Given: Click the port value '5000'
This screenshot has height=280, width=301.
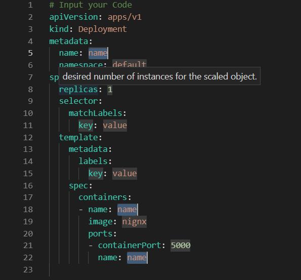Looking at the screenshot, I should coord(181,246).
